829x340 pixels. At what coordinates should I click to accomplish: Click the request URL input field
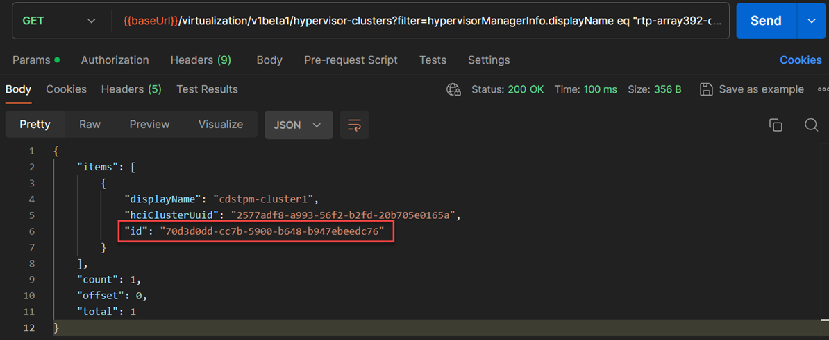pos(422,21)
